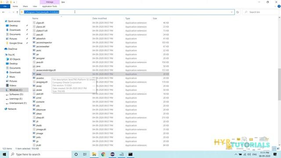281x158 pixels.
Task: Sort by Date modified column header
Action: 100,18
